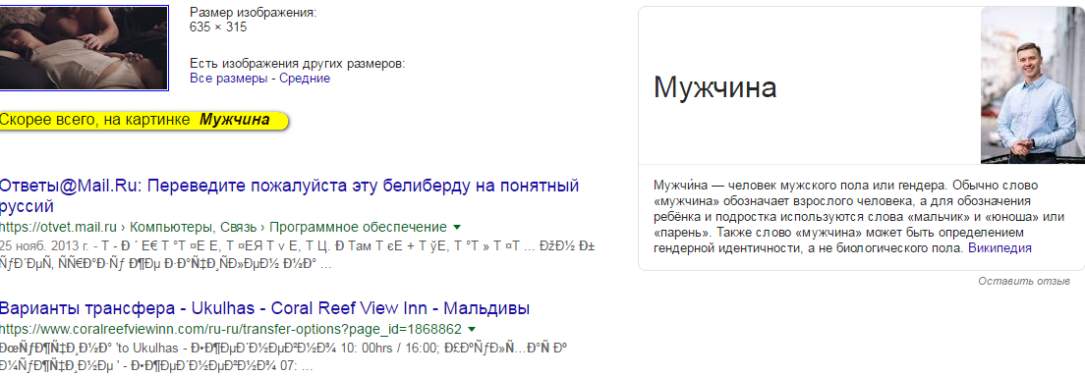This screenshot has width=1085, height=376.
Task: Click the 635 × 315 dimensions text
Action: (218, 27)
